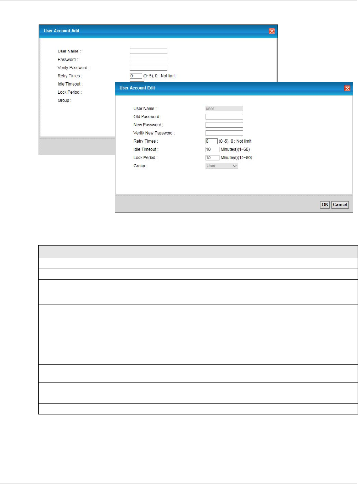Click the User Account Edit title text
Screen dimensions: 358x484
pos(137,88)
